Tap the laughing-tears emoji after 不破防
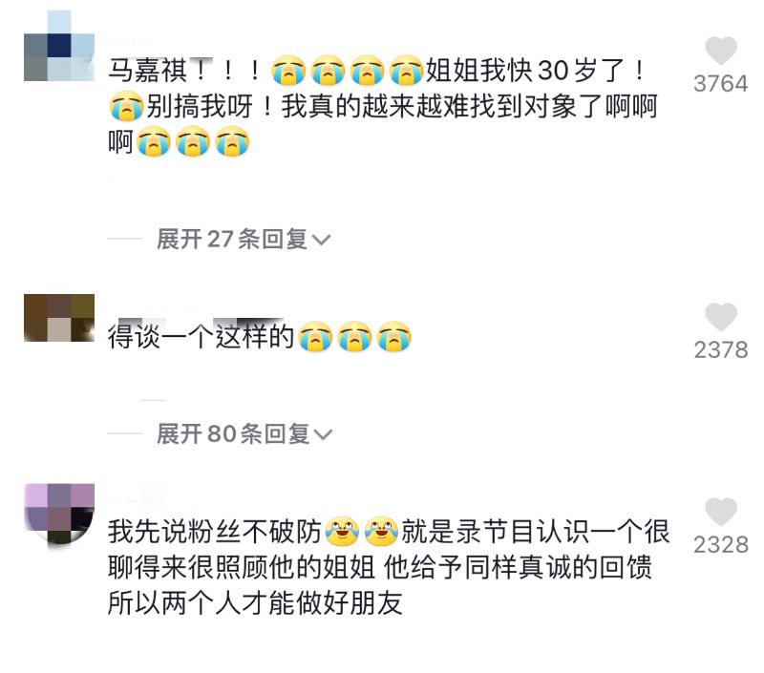This screenshot has height=673, width=764. pyautogui.click(x=342, y=532)
